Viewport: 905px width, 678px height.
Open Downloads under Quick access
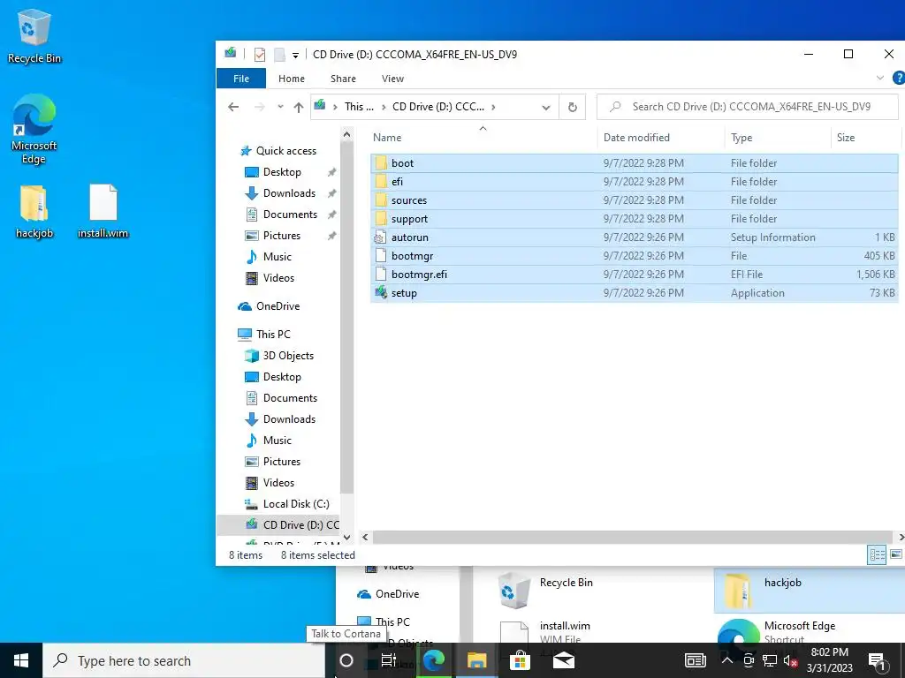289,193
